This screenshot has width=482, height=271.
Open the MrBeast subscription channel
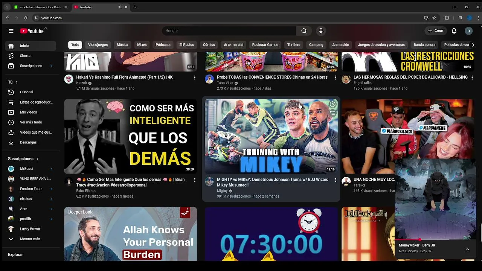point(30,169)
